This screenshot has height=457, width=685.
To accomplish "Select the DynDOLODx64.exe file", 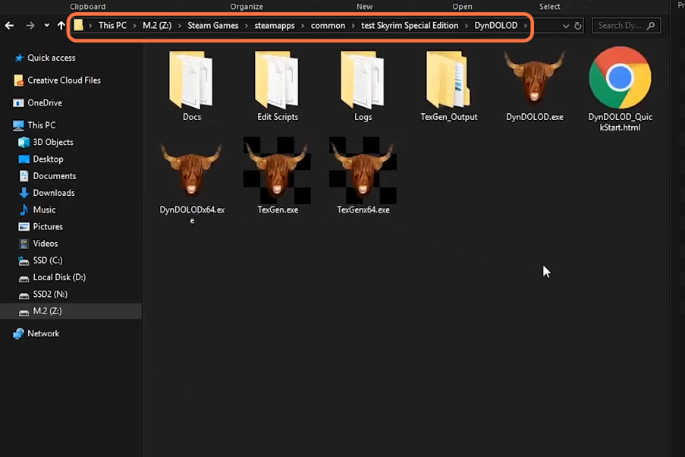I will (x=192, y=183).
